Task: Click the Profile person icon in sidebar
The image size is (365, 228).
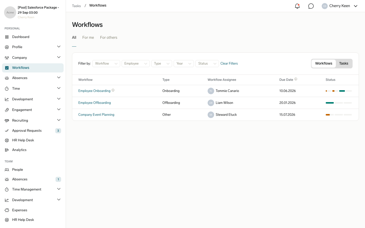Action: 7,47
